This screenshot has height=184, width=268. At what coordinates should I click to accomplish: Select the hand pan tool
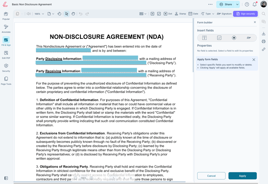point(73,14)
